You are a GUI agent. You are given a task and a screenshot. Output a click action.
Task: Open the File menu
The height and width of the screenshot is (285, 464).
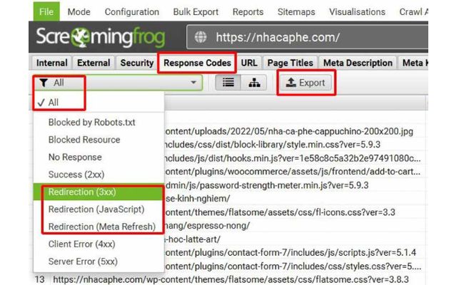[x=46, y=12]
